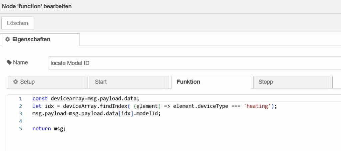Click the gear icon beside Eigenschaften
Screen dimensions: 341x151
pos(8,39)
